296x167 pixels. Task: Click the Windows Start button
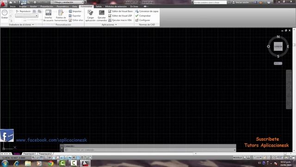pyautogui.click(x=5, y=163)
